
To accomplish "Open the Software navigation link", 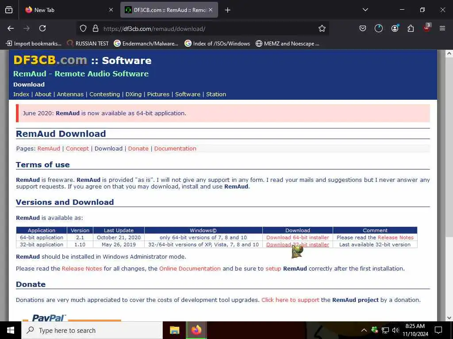I will [188, 94].
